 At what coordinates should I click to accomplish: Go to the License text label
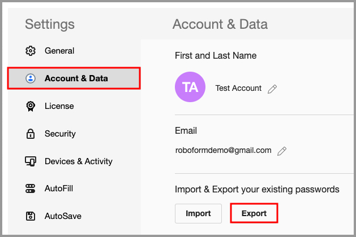point(59,106)
